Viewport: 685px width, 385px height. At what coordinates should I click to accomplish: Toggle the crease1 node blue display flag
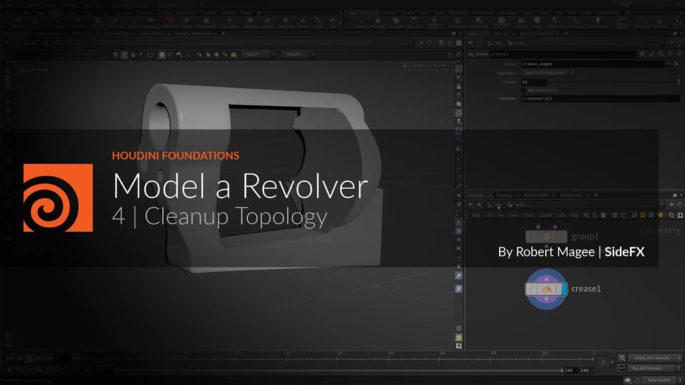tap(564, 289)
